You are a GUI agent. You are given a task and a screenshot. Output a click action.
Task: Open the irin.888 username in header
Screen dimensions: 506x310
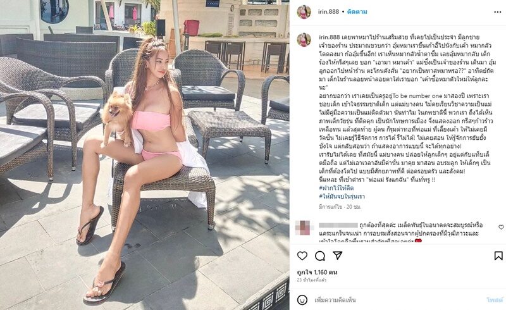click(328, 12)
